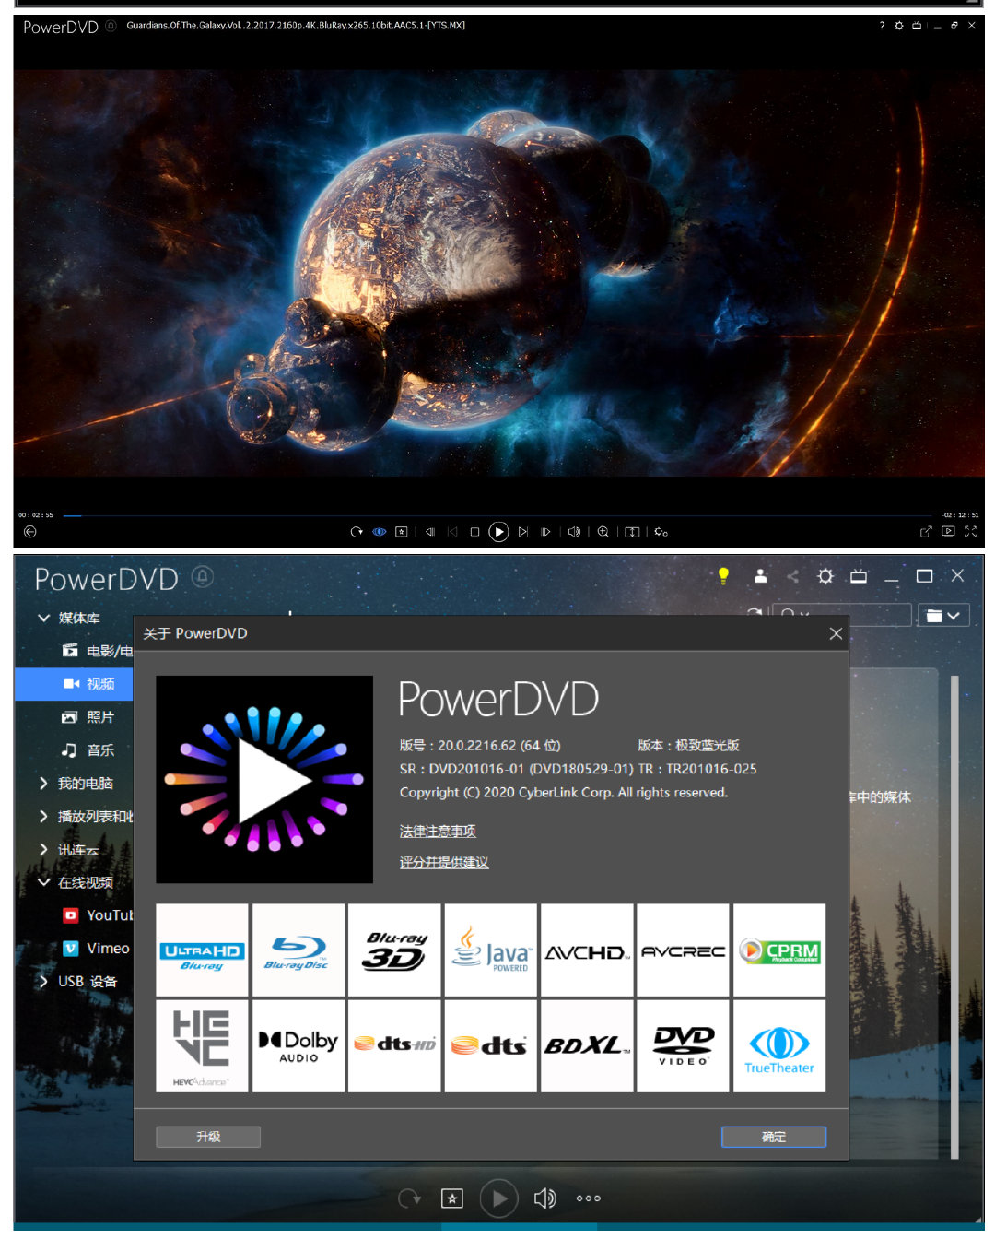995x1239 pixels.
Task: Open the lightbulb tips icon
Action: tap(723, 576)
